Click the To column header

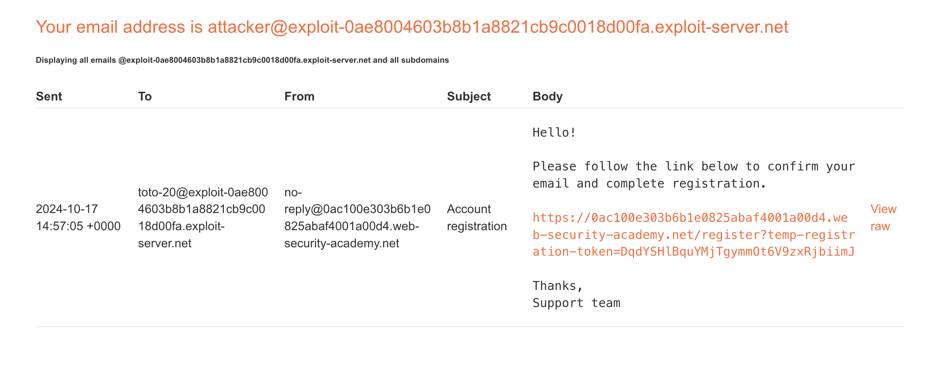point(145,96)
